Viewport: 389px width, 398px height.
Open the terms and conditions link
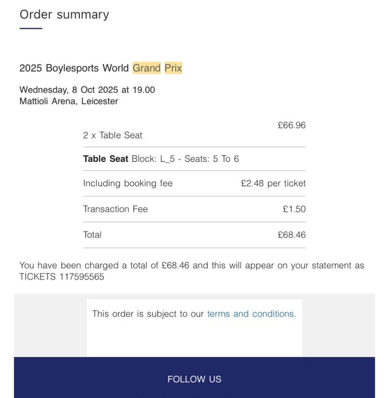pyautogui.click(x=251, y=314)
